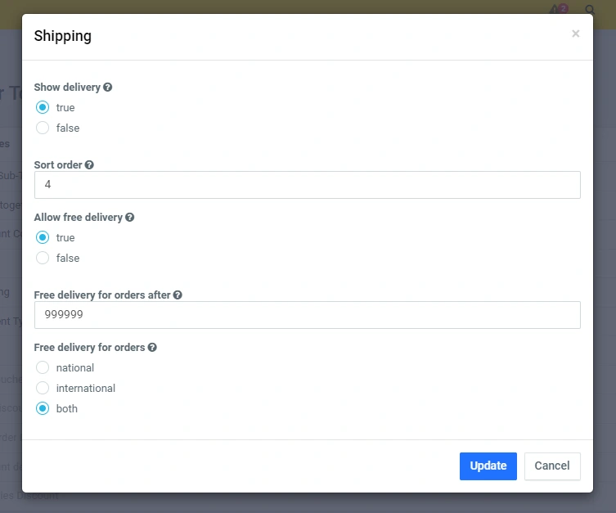The height and width of the screenshot is (513, 616).
Task: Select true for Show delivery
Action: (43, 108)
